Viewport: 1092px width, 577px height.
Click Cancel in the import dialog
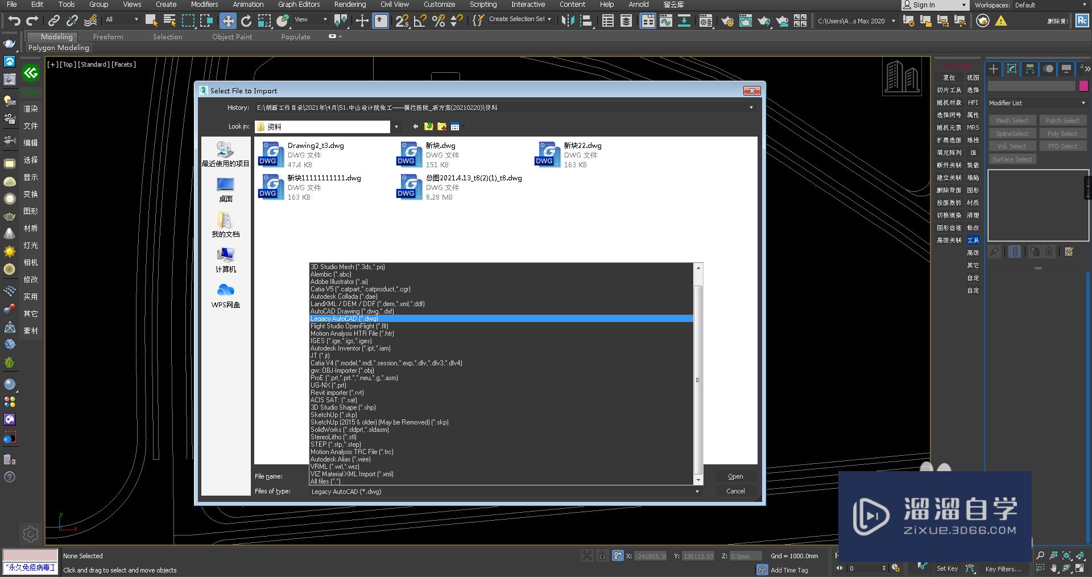point(735,491)
